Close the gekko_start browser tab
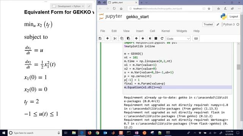 pyautogui.click(x=136, y=3)
